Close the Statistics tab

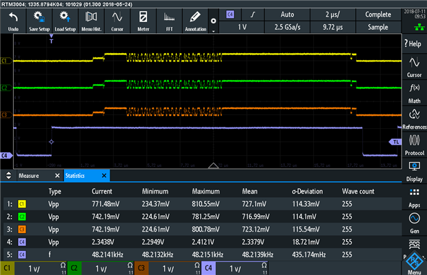point(104,176)
